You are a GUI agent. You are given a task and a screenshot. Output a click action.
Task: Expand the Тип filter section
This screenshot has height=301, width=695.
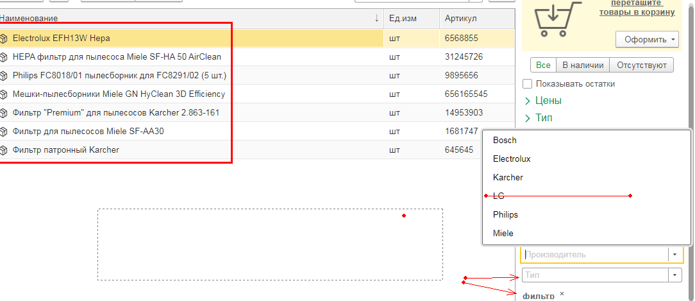(x=528, y=118)
